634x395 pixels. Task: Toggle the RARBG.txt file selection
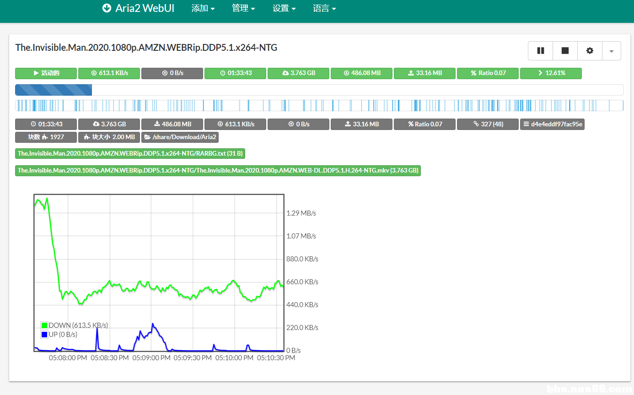[x=130, y=153]
